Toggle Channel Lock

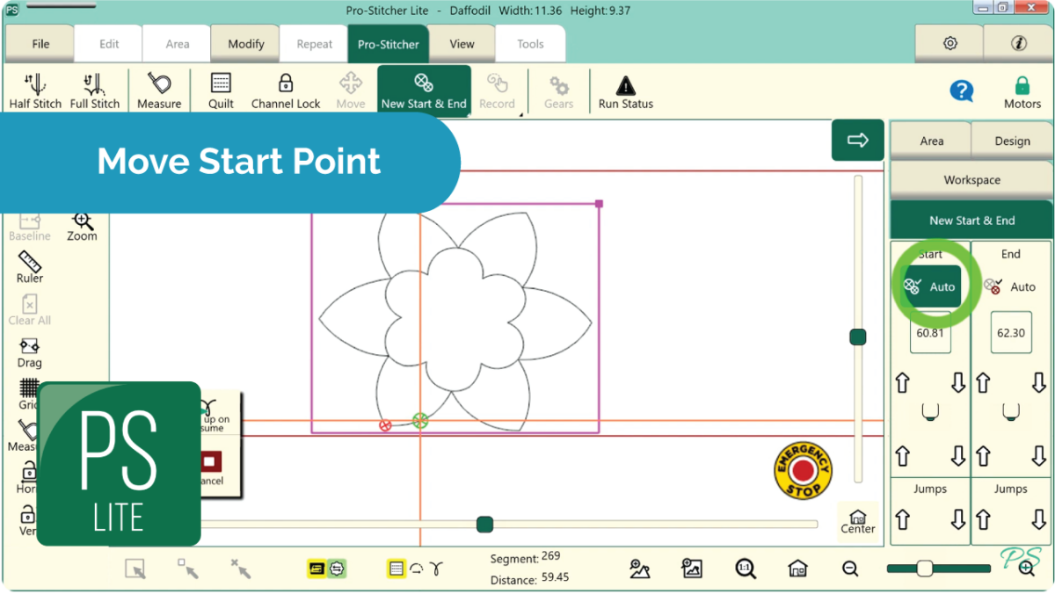286,91
